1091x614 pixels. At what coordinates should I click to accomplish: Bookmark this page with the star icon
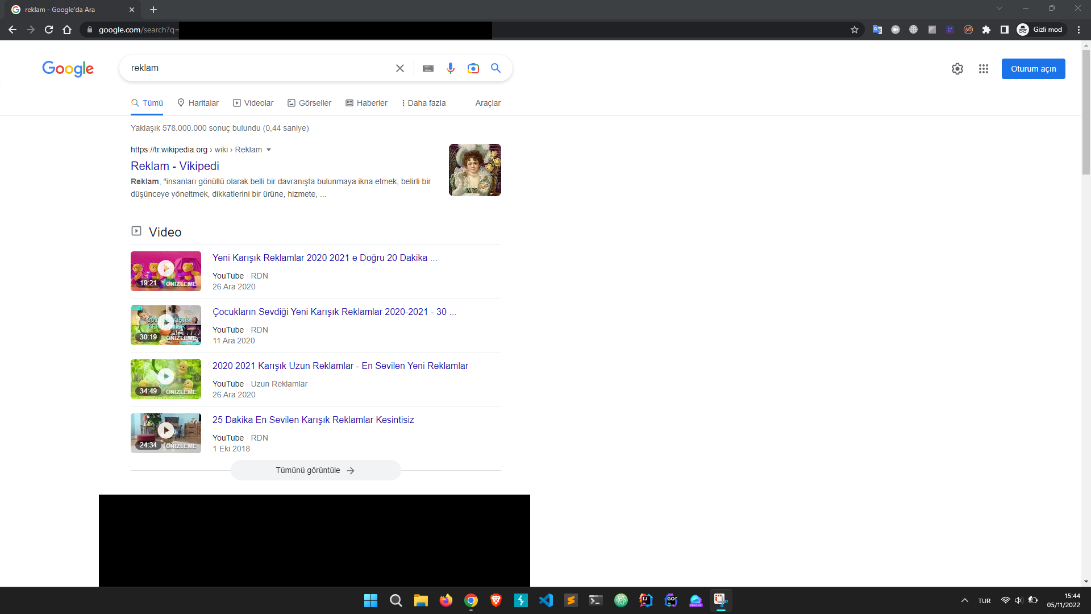855,30
